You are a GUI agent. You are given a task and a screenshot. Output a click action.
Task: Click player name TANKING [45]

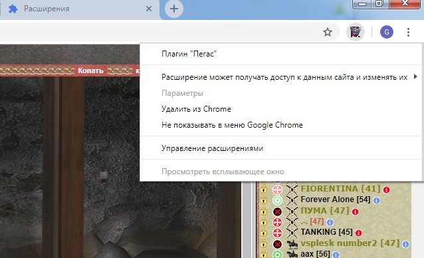tap(327, 232)
